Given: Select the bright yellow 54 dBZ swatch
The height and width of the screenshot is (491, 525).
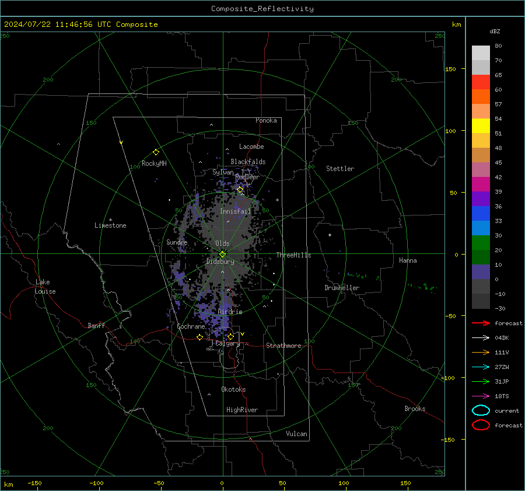Looking at the screenshot, I should [x=481, y=126].
